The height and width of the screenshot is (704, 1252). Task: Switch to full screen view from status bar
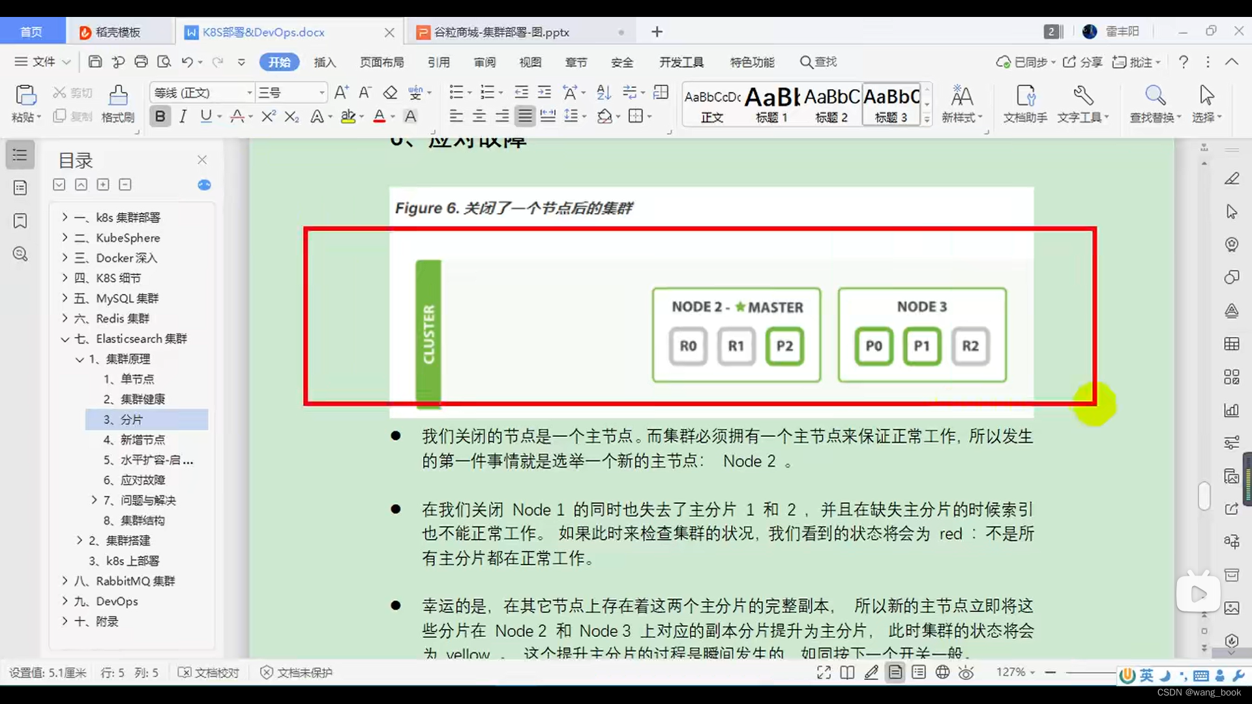[823, 673]
